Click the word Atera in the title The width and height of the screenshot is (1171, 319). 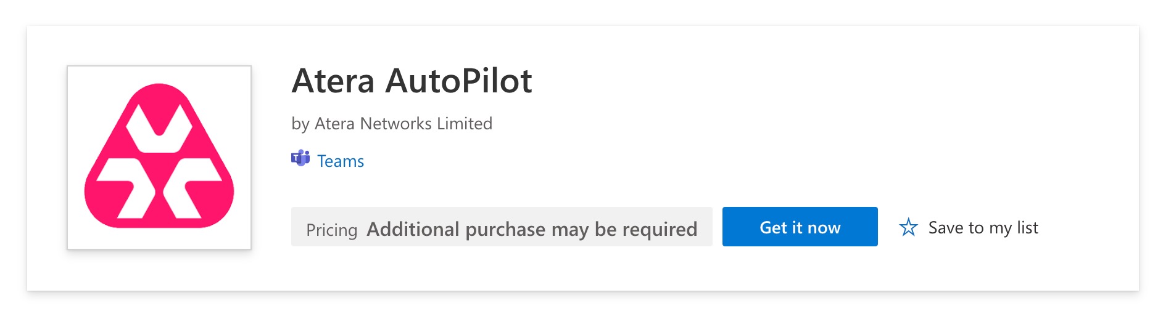click(x=333, y=81)
